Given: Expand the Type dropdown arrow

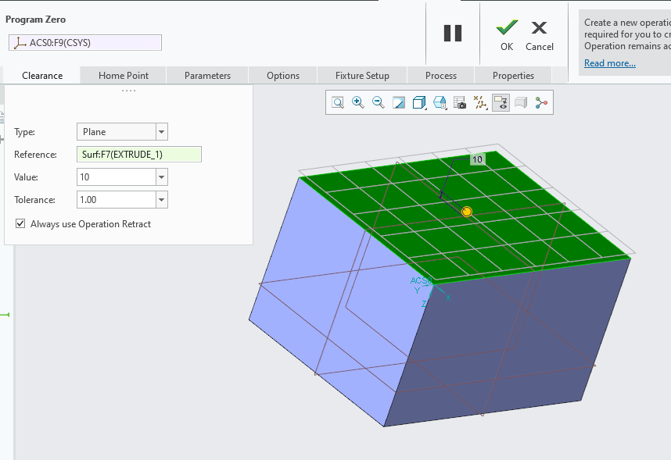Looking at the screenshot, I should coord(161,132).
